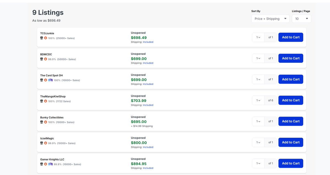Click the $698.49 price of TCGJunkie

click(139, 38)
